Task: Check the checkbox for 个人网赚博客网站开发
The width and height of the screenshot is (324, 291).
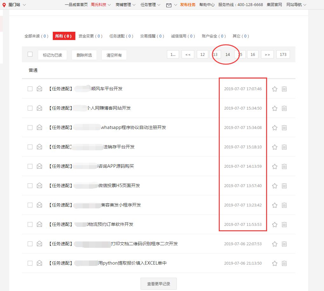Action: (x=30, y=108)
